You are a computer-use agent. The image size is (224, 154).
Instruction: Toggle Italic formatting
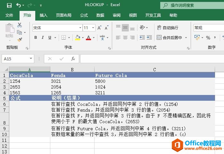(43, 38)
